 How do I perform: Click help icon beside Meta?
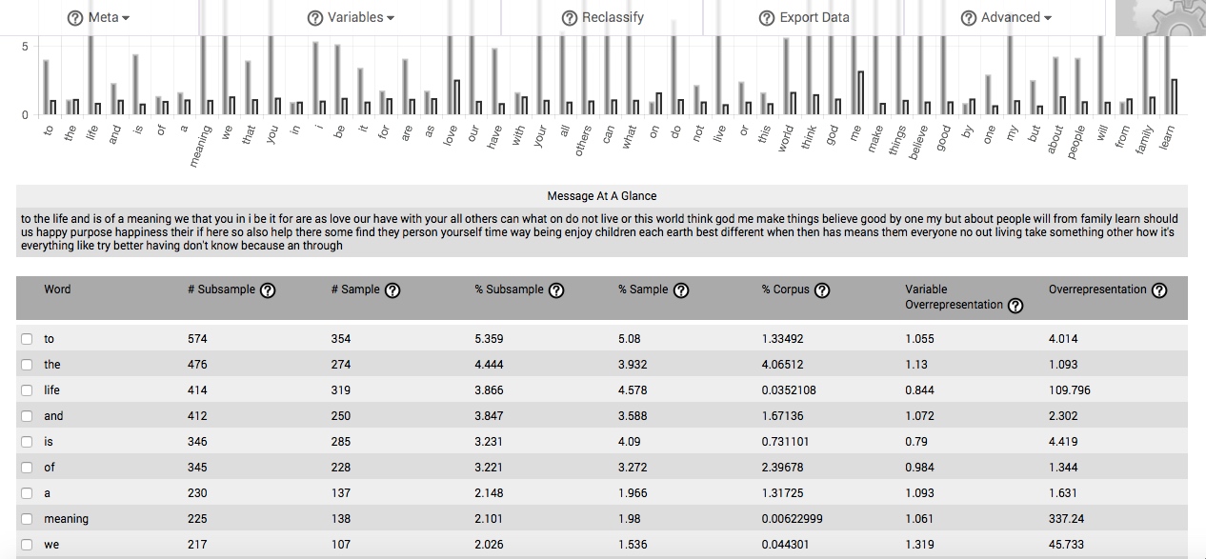point(75,18)
